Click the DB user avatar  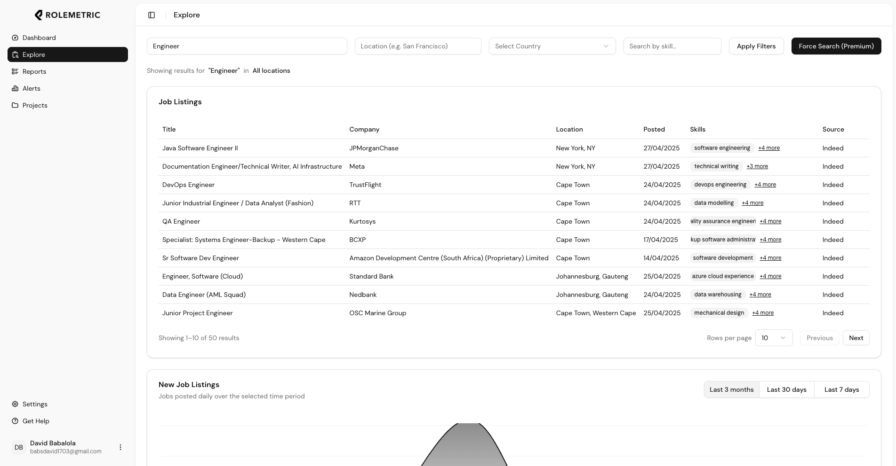click(x=19, y=447)
